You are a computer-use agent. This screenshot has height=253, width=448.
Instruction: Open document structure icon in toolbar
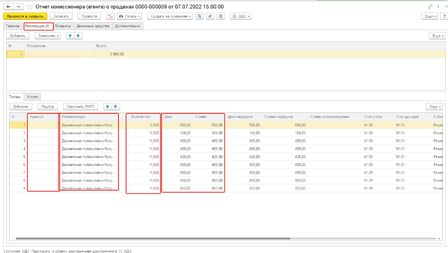(199, 16)
